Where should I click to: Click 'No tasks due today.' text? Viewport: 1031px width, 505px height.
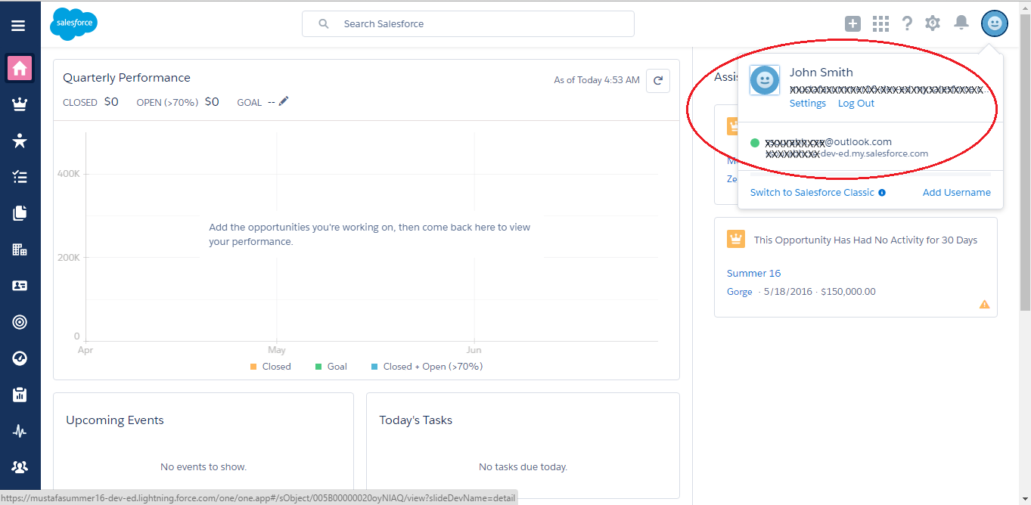tap(523, 467)
